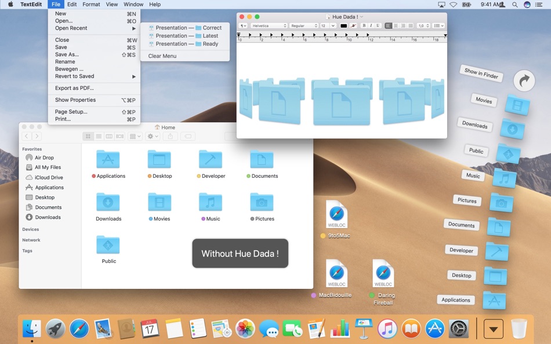Open the MacBidouille webloc desktop file

pyautogui.click(x=336, y=273)
